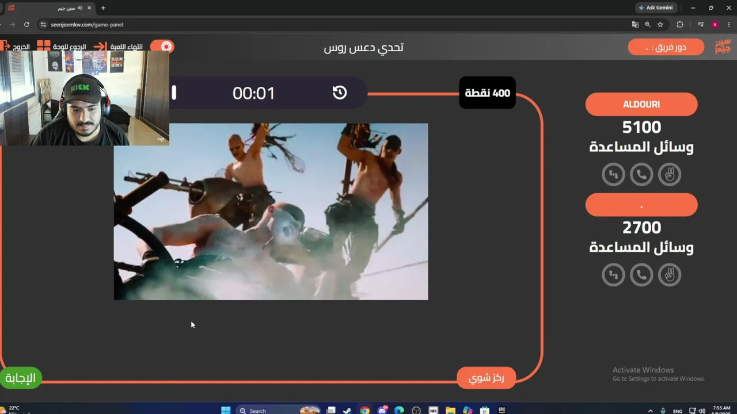Click the timer display showing 00:01
Viewport: 737px width, 414px height.
253,93
